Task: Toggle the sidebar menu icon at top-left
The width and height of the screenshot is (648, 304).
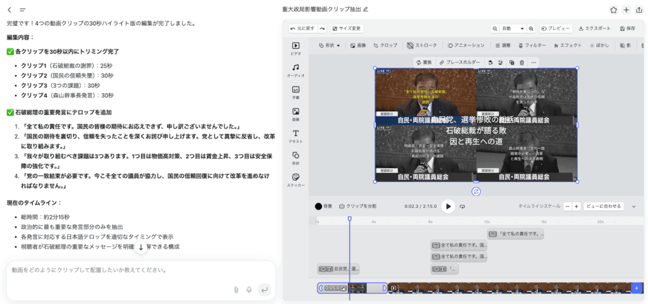Action: 23,10
